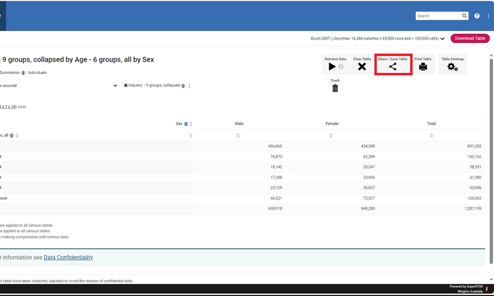Open the dropdown chevron left of Industry

tap(115, 86)
